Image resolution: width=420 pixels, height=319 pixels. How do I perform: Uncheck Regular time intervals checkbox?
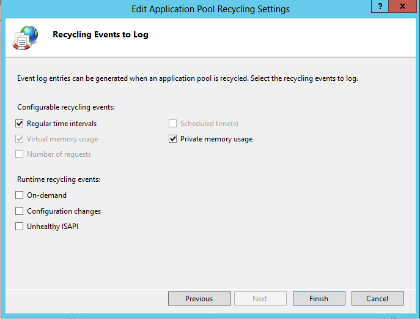[20, 124]
